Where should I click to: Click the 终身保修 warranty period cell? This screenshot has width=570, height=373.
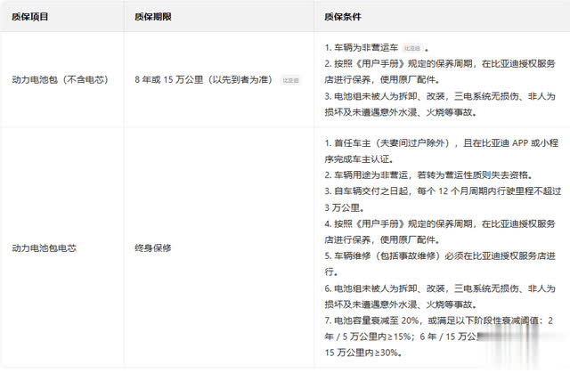153,248
